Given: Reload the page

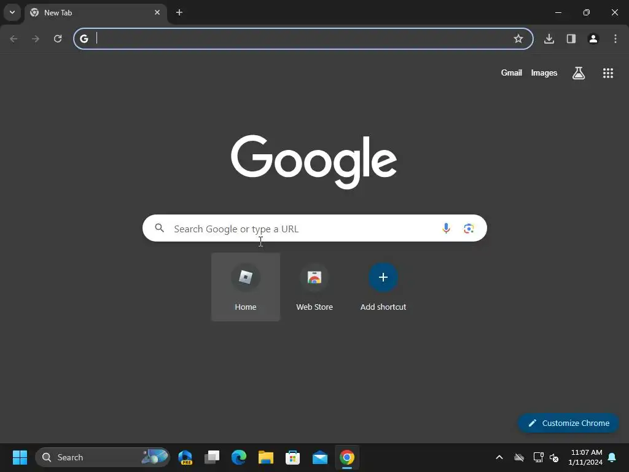Looking at the screenshot, I should (58, 39).
